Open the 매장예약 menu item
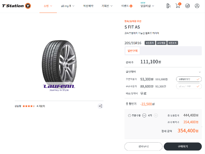Viewport: 205px width, 154px height. tap(88, 6)
